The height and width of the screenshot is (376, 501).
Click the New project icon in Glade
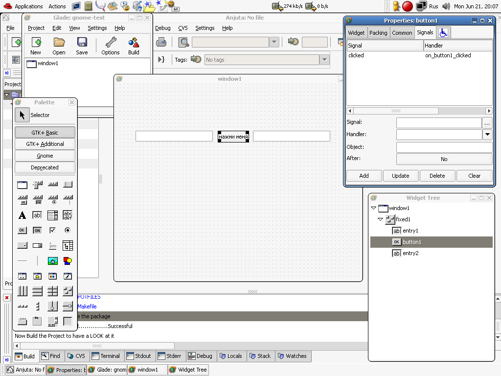[x=36, y=43]
